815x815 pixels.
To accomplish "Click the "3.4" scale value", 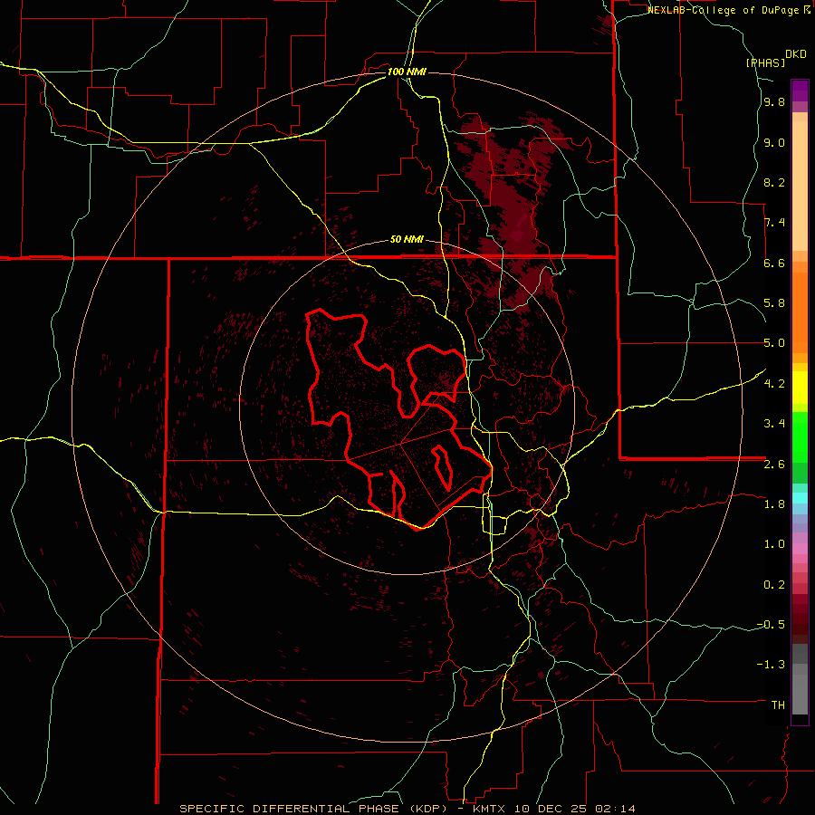I will pyautogui.click(x=774, y=424).
